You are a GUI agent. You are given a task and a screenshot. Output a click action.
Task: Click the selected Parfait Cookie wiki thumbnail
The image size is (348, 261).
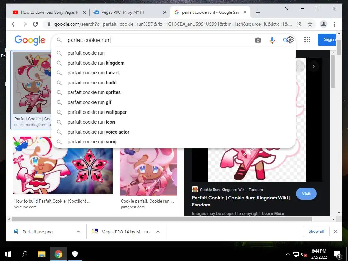point(32,83)
